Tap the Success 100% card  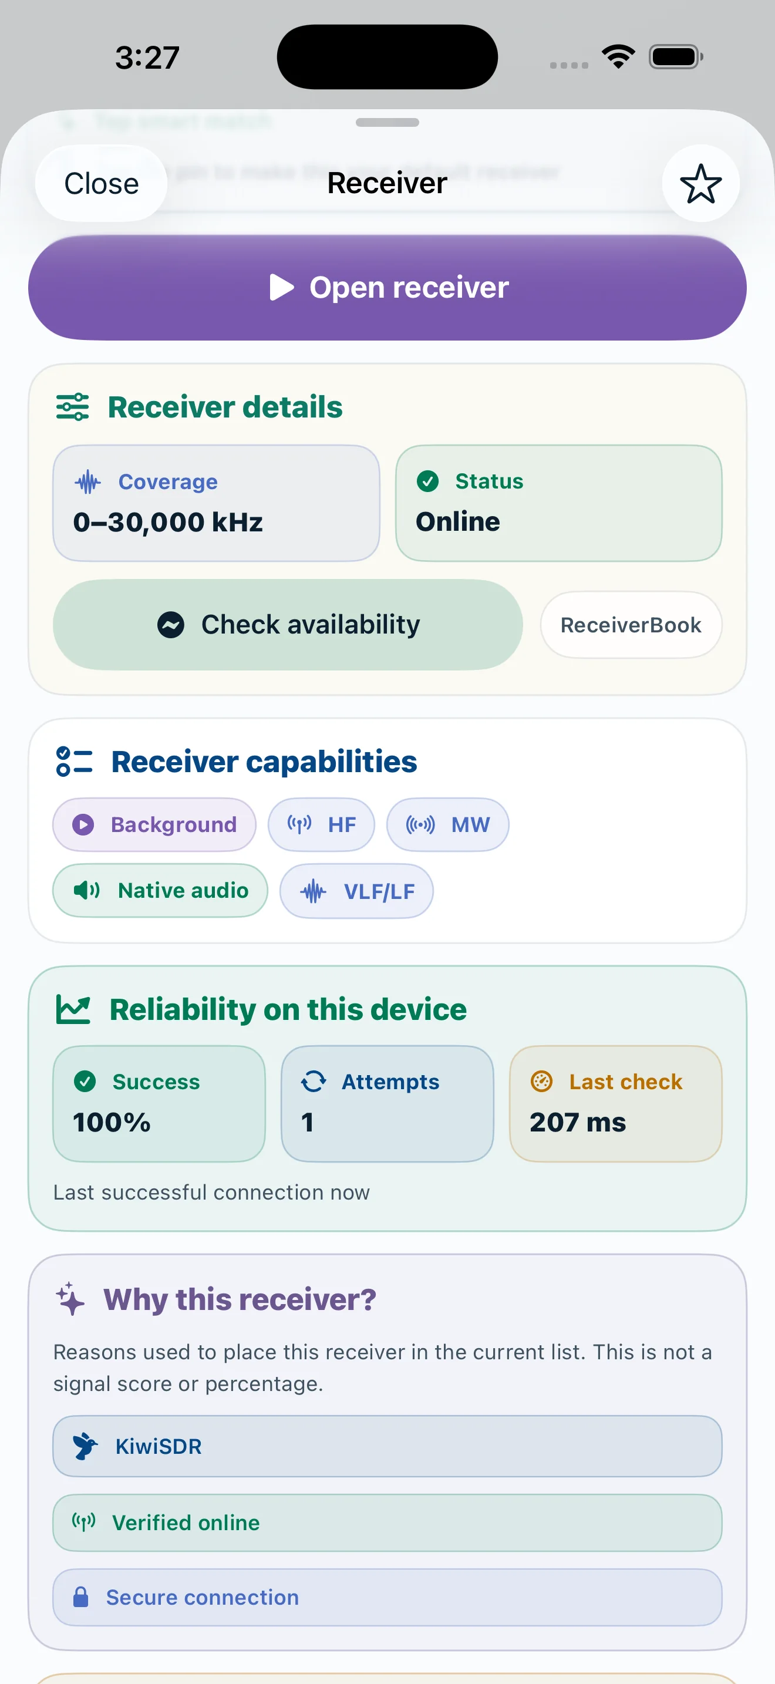click(159, 1103)
